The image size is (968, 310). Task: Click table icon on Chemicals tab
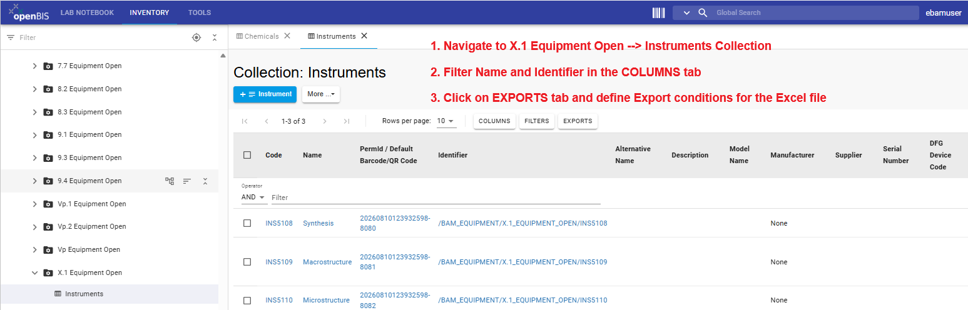[240, 36]
